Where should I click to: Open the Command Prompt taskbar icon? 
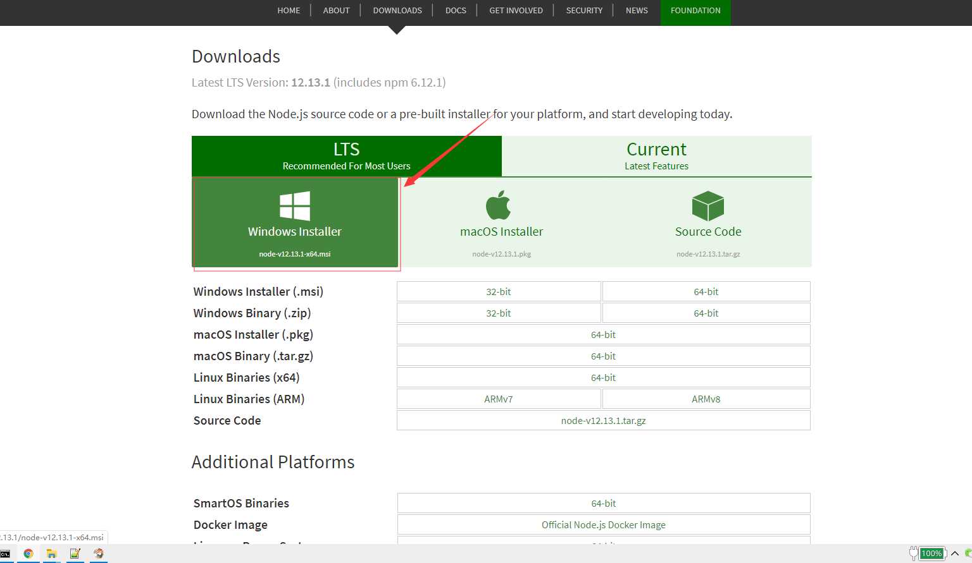pyautogui.click(x=5, y=554)
